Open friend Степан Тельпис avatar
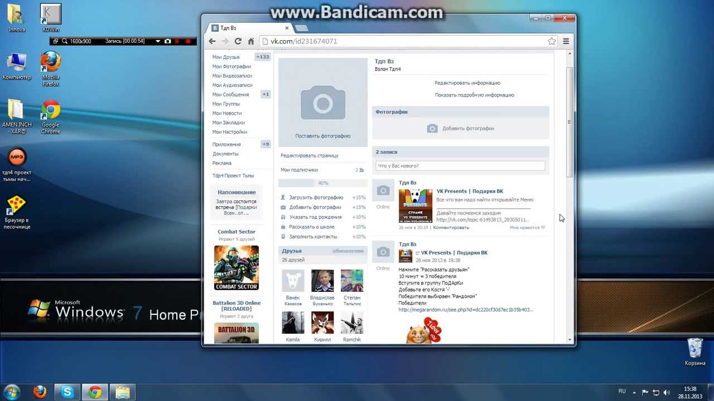This screenshot has height=401, width=714. click(x=352, y=281)
